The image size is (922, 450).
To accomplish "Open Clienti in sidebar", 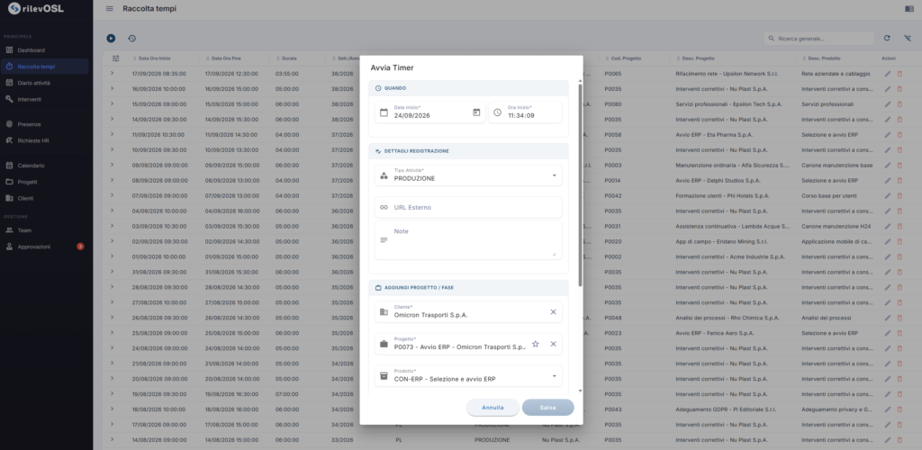I will point(45,198).
